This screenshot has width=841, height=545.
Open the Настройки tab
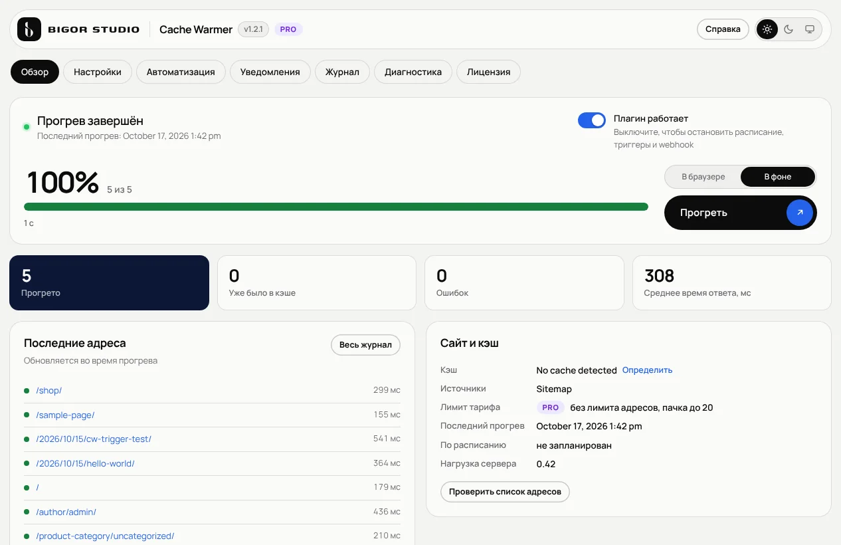click(98, 72)
